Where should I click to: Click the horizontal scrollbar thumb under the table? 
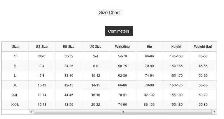123,112
